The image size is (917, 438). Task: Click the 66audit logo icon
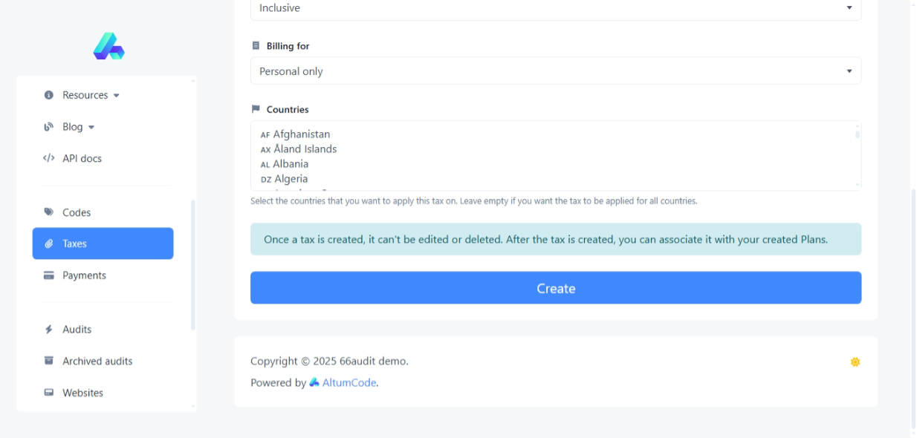point(108,46)
